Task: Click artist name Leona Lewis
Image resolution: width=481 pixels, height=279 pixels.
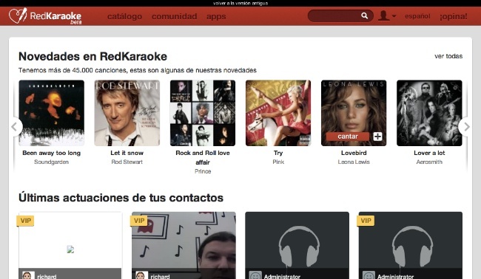Action: click(x=354, y=162)
